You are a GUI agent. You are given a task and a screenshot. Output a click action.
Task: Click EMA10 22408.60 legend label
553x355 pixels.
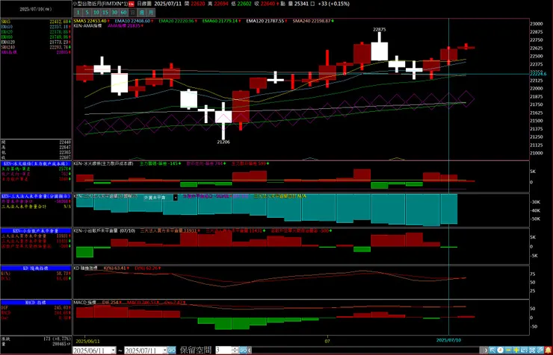click(134, 21)
